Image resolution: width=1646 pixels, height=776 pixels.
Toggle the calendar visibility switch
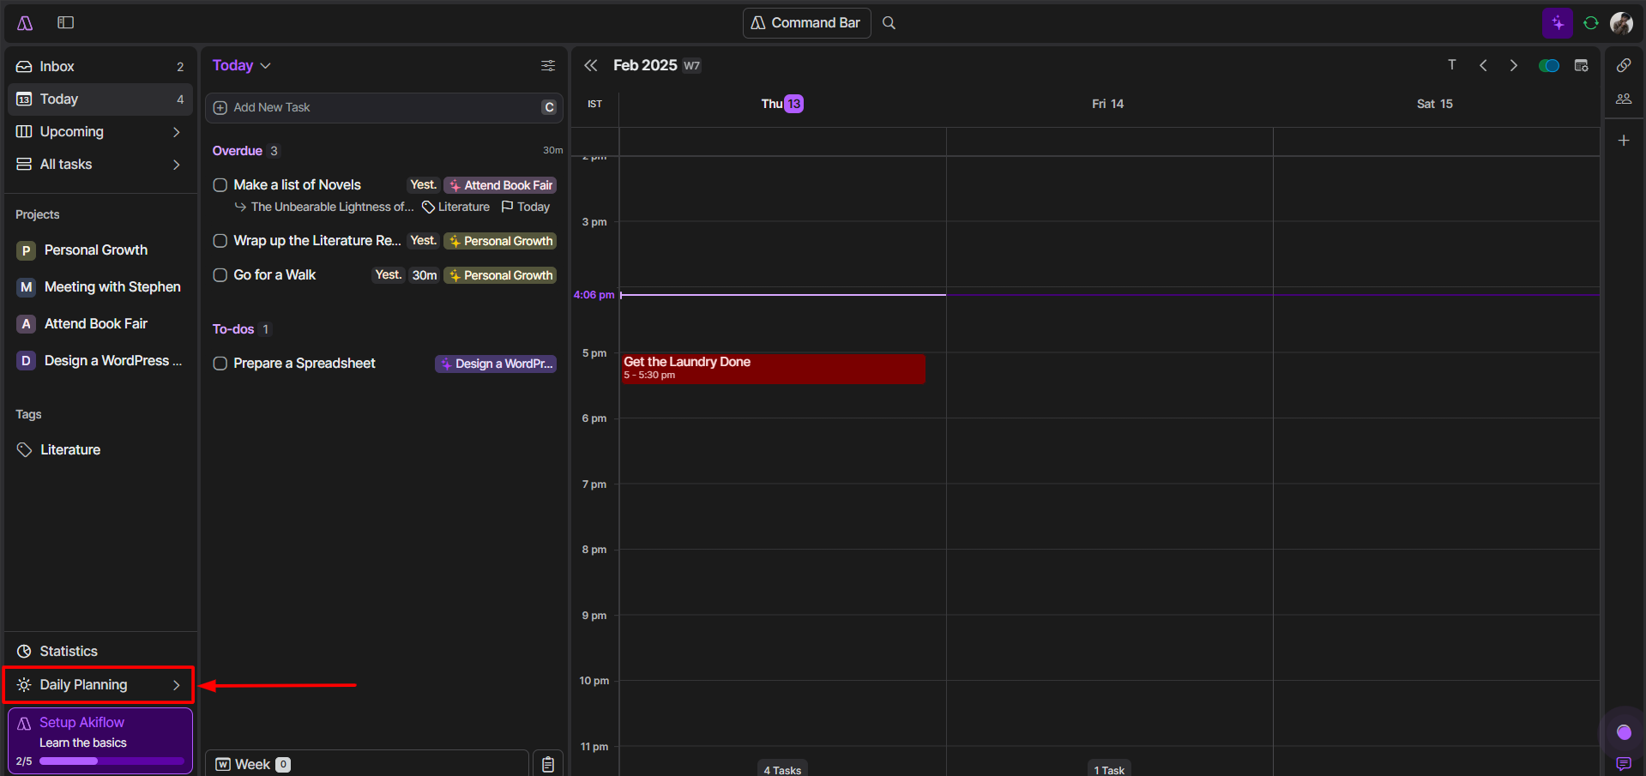1549,66
